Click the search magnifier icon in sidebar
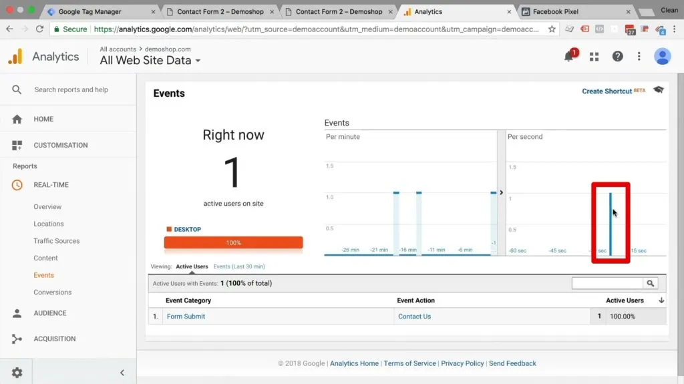This screenshot has width=684, height=384. point(17,89)
